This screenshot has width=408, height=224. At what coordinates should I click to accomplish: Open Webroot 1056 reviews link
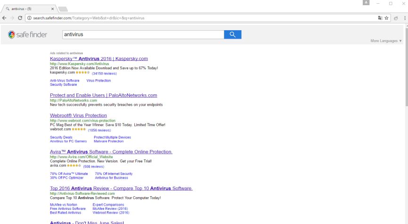click(99, 130)
